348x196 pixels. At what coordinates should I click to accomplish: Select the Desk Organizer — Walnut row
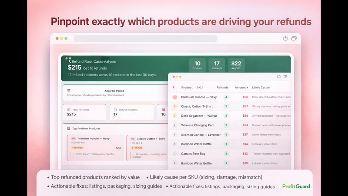tap(230, 115)
